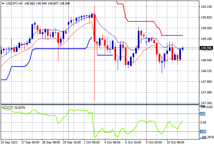The width and height of the screenshot is (214, 146).
Task: Click the 198.4165 value on CCI scale
Action: point(207,107)
